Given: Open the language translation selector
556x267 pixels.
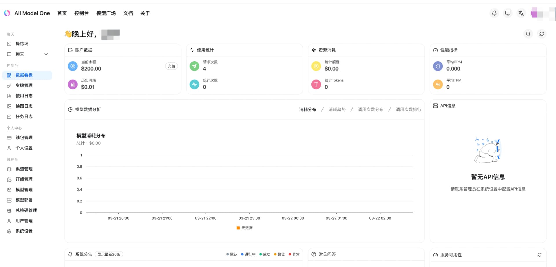Looking at the screenshot, I should [521, 13].
